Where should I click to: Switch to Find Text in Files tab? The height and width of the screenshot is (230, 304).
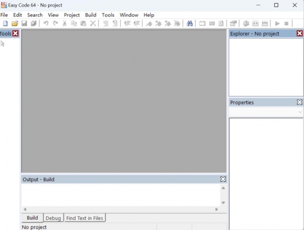coord(85,218)
